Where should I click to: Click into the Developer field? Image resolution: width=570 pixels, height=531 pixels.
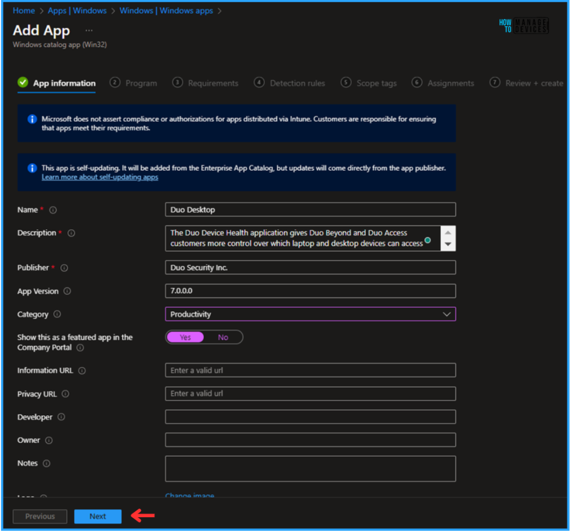point(311,416)
